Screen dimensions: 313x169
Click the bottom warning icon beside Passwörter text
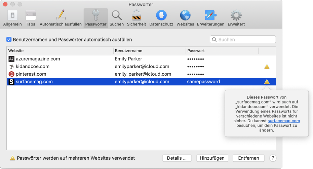coord(12,158)
